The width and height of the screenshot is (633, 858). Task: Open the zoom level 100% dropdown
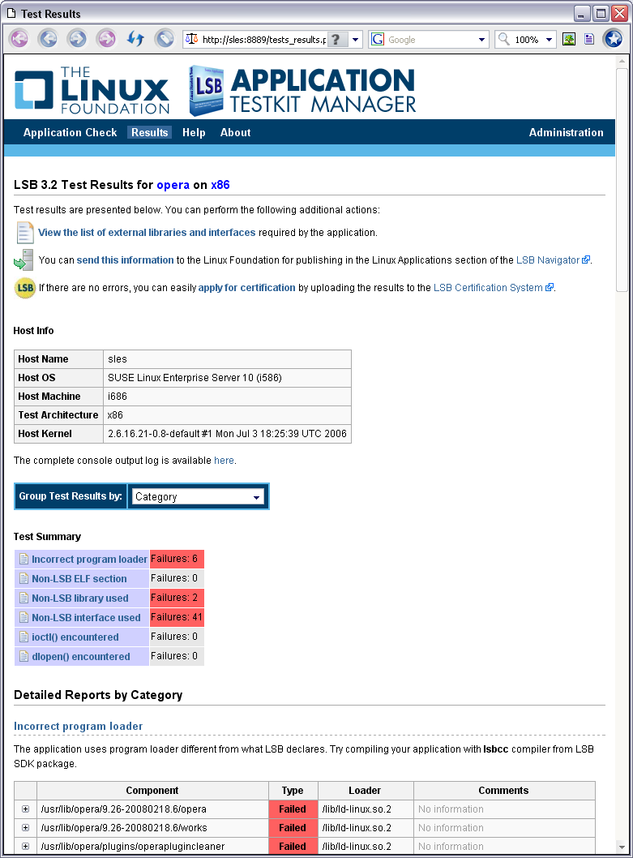coord(549,40)
